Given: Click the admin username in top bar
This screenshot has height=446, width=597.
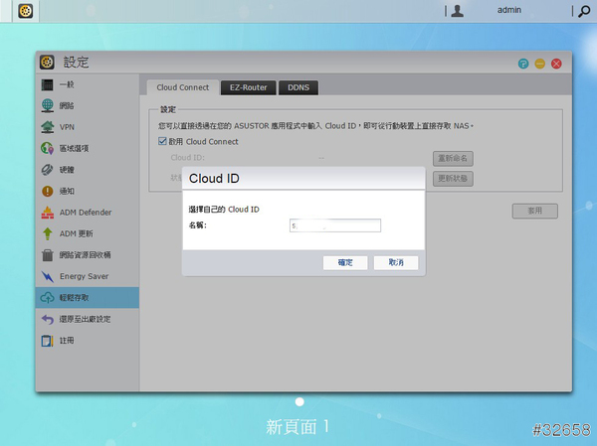Looking at the screenshot, I should tap(509, 10).
